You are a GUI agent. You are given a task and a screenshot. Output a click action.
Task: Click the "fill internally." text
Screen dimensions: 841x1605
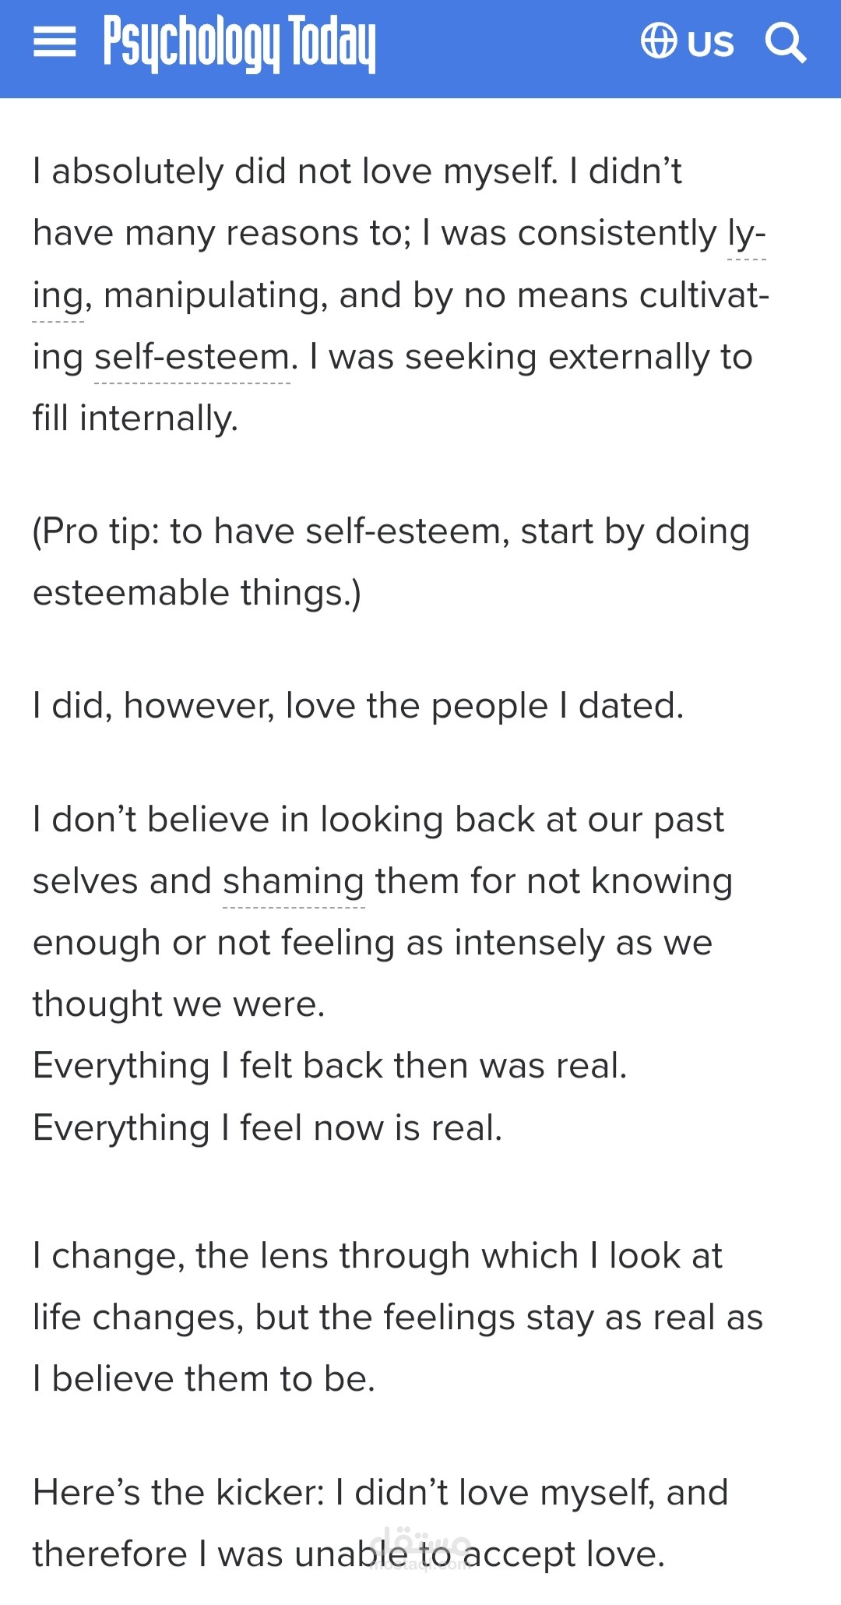[x=135, y=419]
